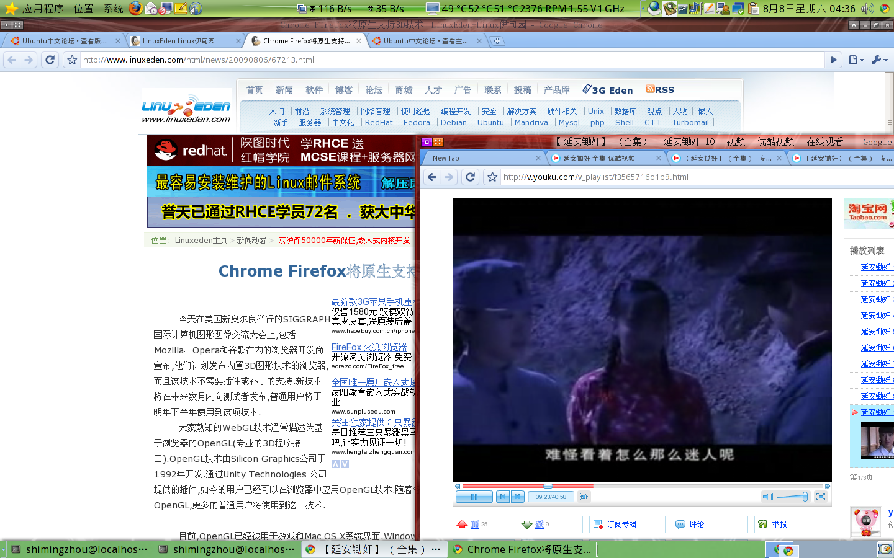Click the current playlist episode thumbnail
The width and height of the screenshot is (894, 558).
coord(877,440)
